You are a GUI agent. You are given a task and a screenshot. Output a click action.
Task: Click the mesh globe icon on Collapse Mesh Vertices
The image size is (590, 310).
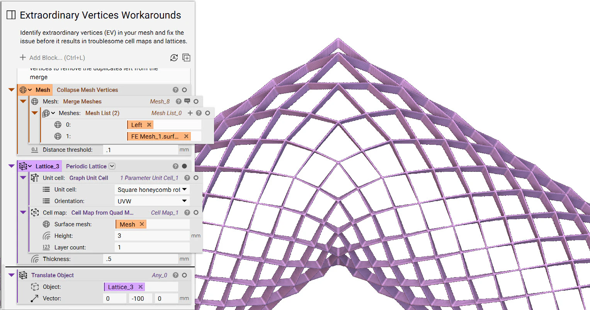24,90
